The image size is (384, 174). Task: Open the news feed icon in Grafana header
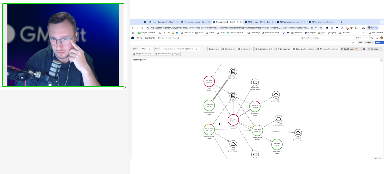tap(377, 38)
